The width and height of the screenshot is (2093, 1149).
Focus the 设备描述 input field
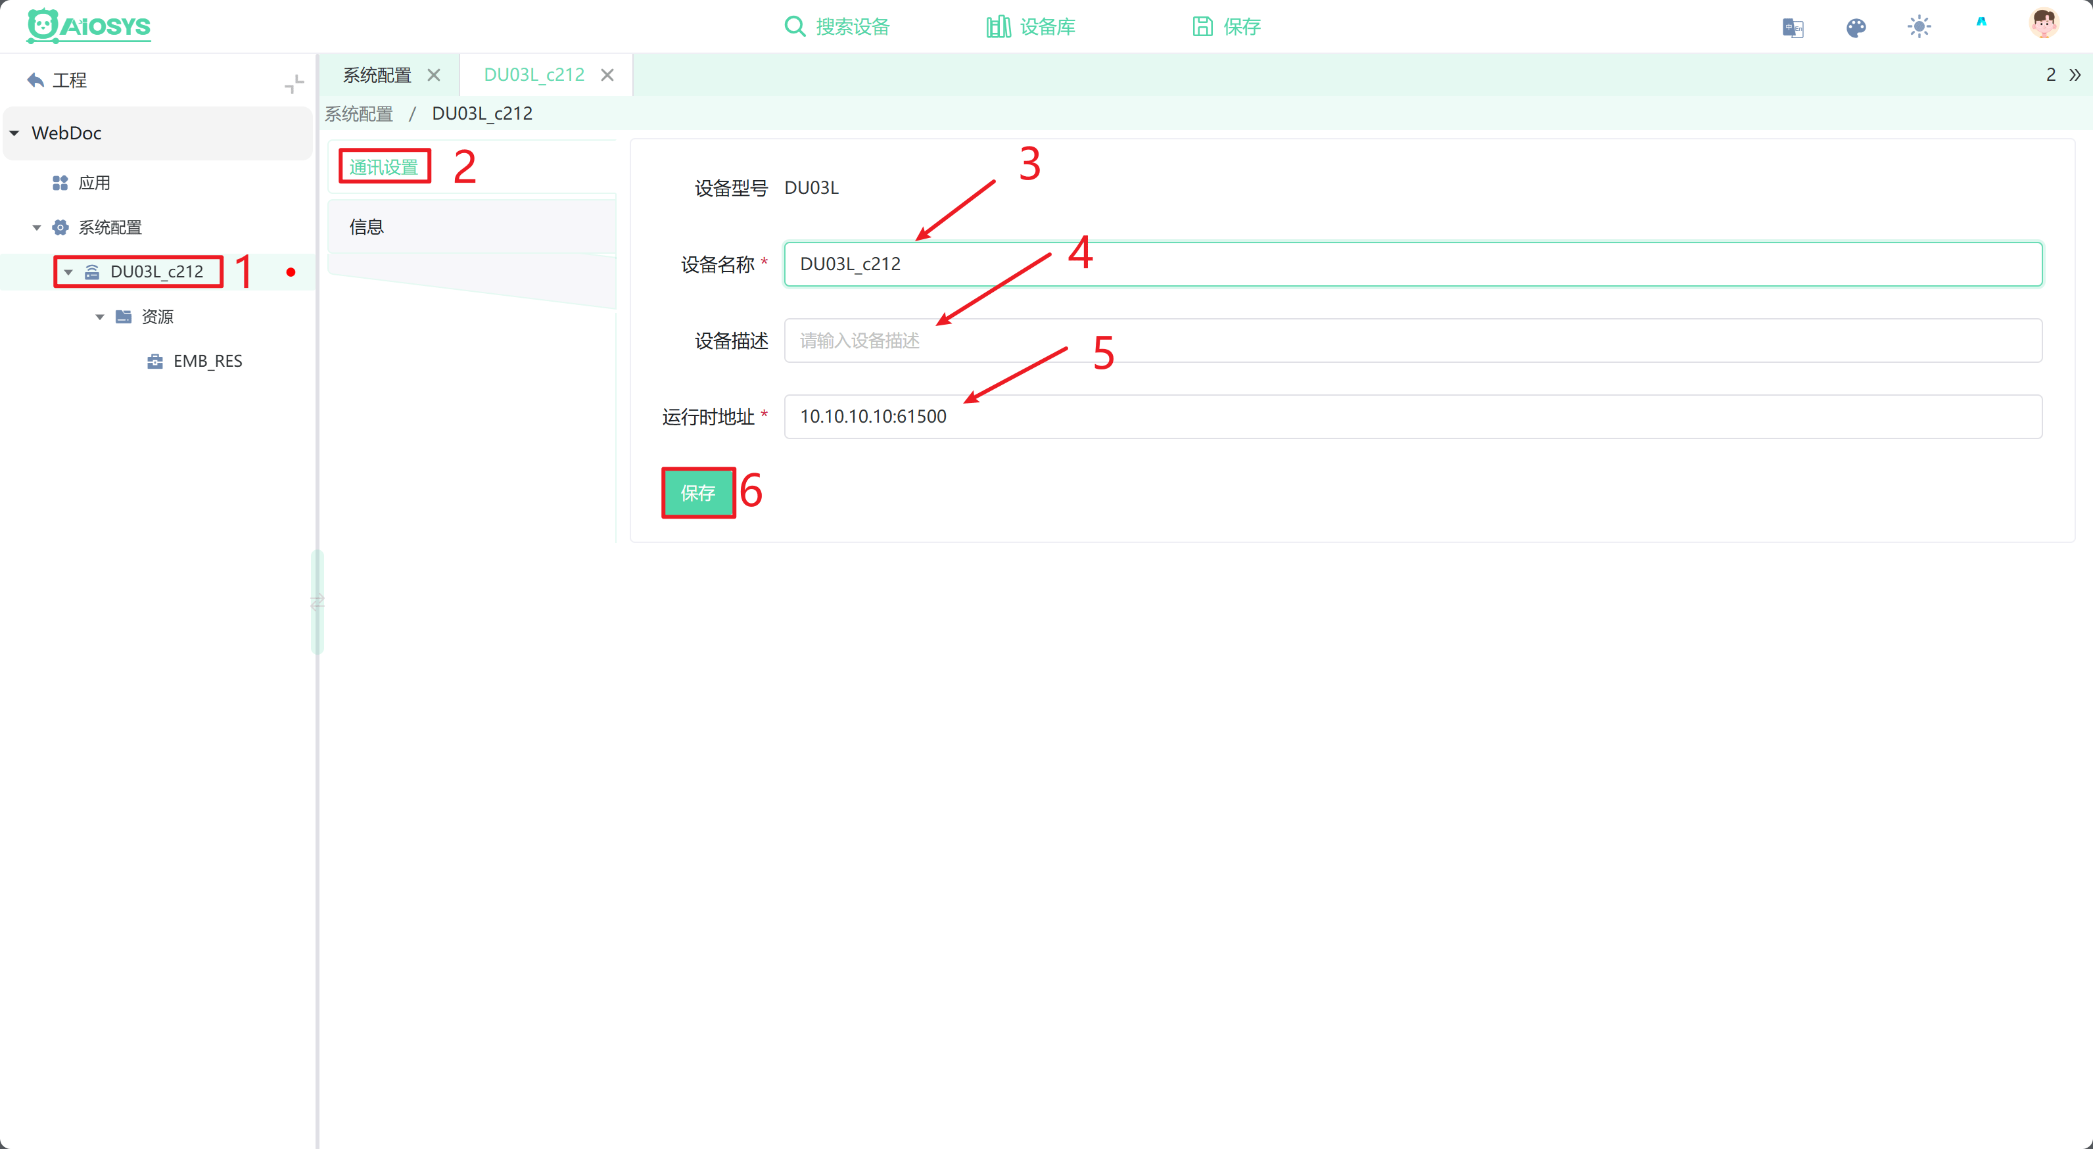1412,340
